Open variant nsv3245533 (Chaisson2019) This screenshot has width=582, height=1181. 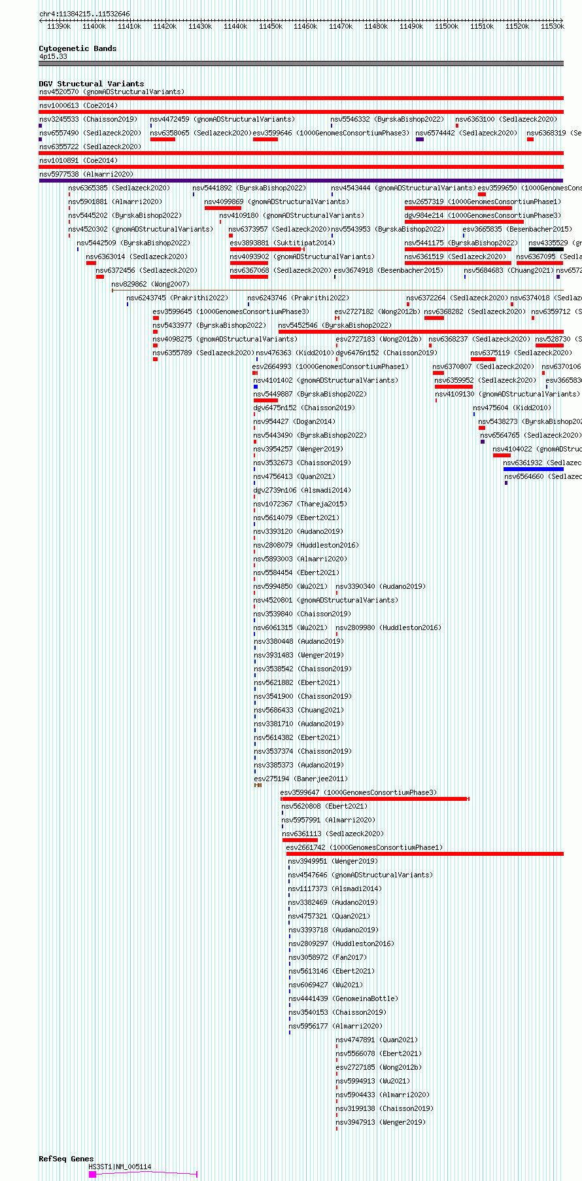point(88,119)
